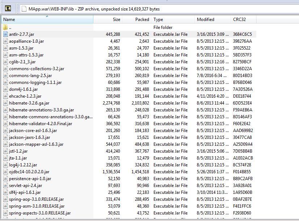Select the commons-collections-3.2.jar file icon

(5, 69)
